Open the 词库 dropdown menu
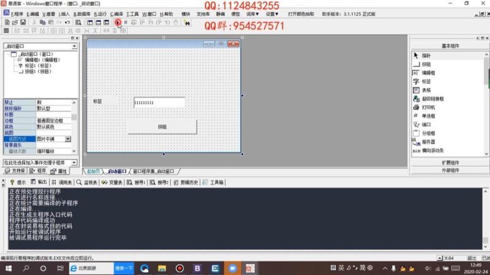Screen dimensions: 490x275 pos(252,14)
